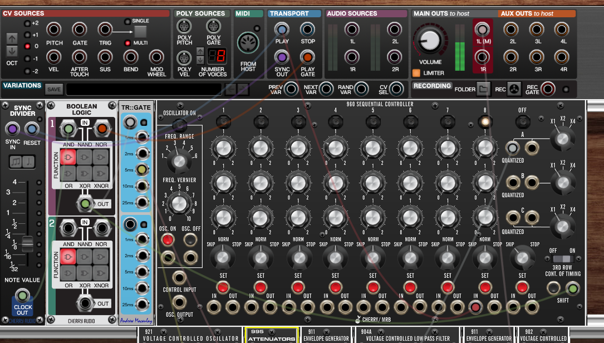Click the FREQ. RANGE selector knob
The image size is (604, 343).
[x=179, y=161]
